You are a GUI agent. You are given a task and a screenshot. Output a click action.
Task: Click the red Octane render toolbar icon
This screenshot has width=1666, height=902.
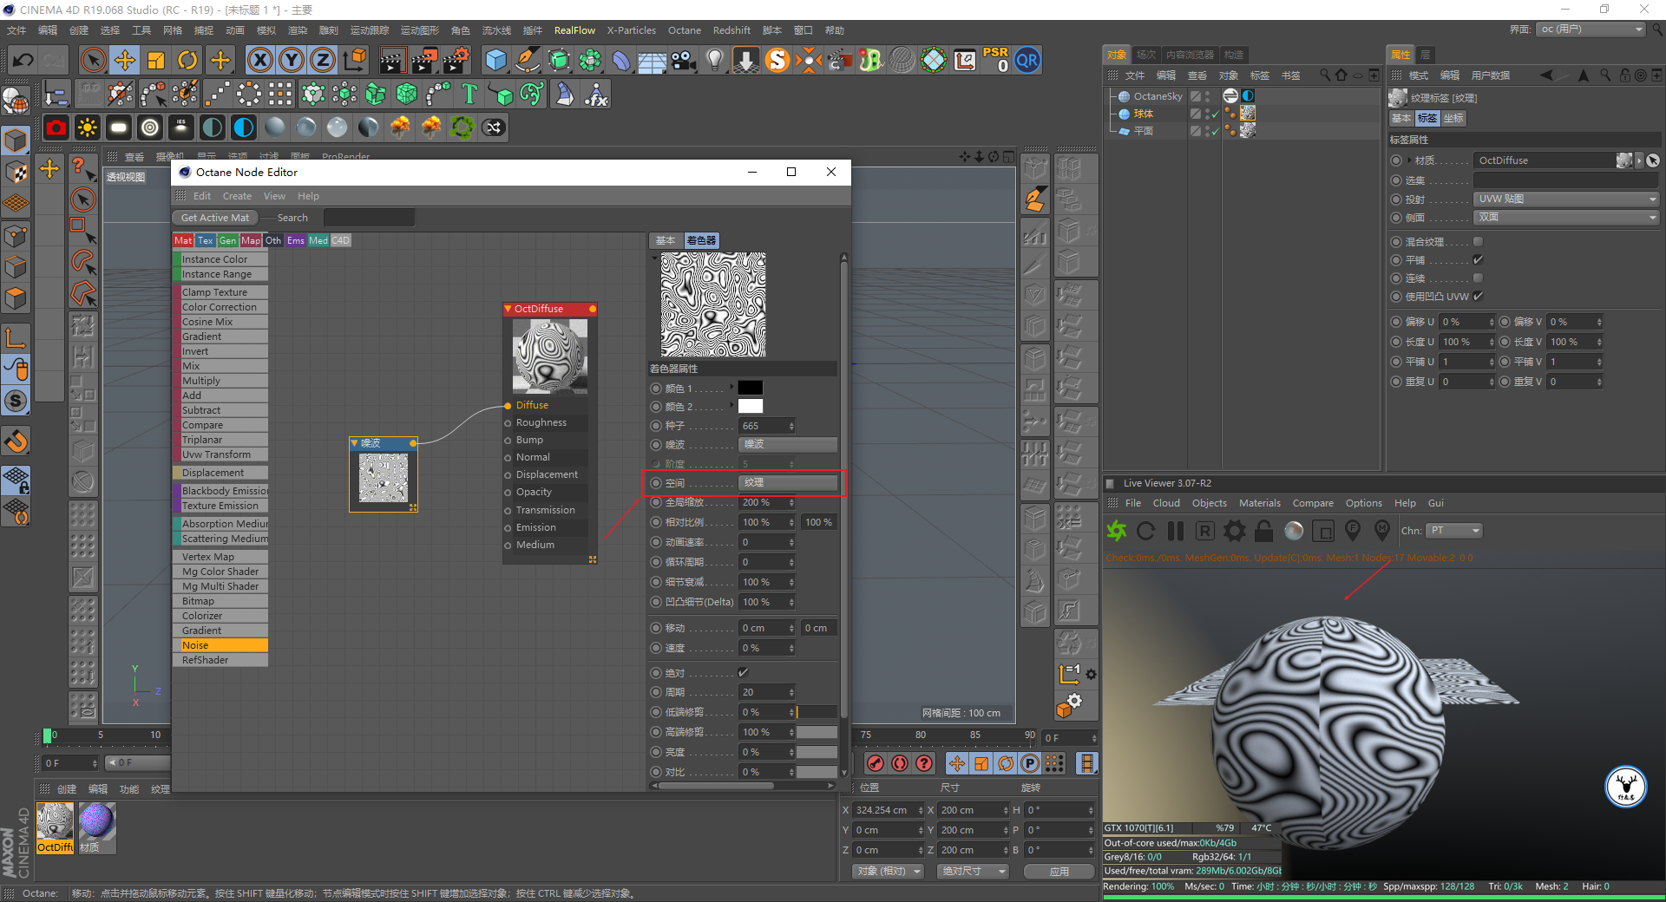pyautogui.click(x=56, y=127)
